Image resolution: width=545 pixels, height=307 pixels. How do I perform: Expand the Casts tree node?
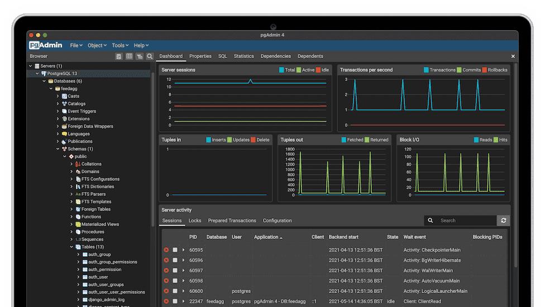58,97
